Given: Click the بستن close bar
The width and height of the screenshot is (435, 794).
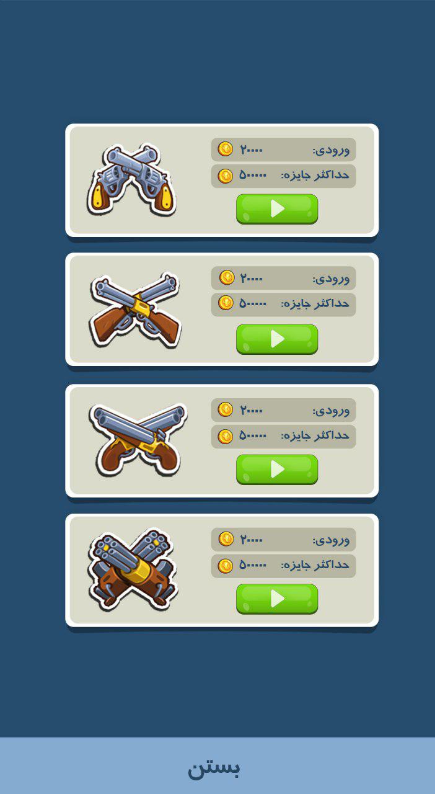Looking at the screenshot, I should click(x=217, y=766).
